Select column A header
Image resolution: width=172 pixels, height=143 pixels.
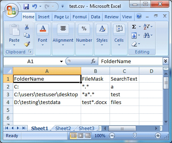point(47,71)
